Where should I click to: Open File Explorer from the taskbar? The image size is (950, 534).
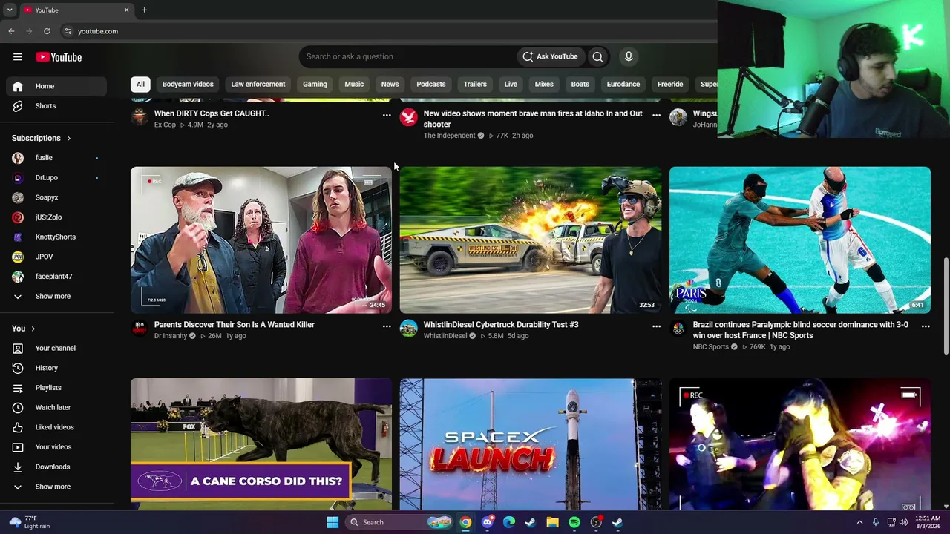[x=552, y=522]
